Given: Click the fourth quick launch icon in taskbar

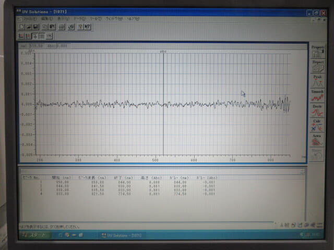Looking at the screenshot, I should pos(81,235).
